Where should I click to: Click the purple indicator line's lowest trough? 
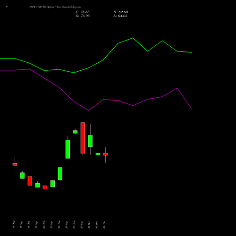[88, 110]
